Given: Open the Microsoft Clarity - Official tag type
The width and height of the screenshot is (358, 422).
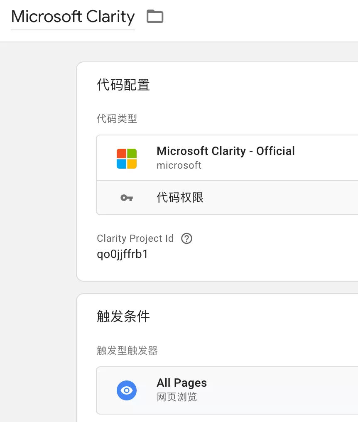Looking at the screenshot, I should (227, 158).
